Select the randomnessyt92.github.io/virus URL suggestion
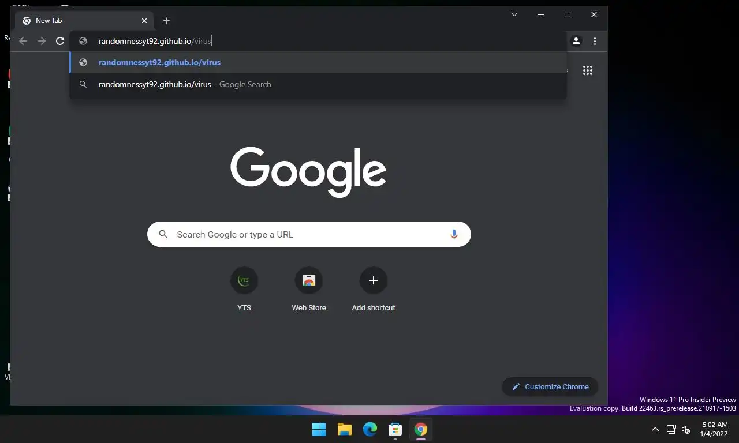 (x=318, y=62)
